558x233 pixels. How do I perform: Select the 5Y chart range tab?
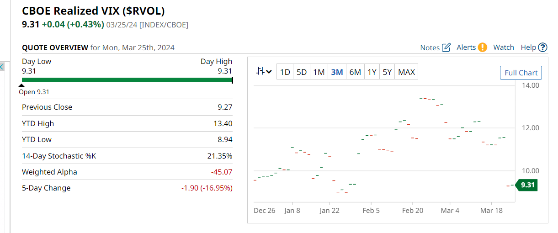387,72
